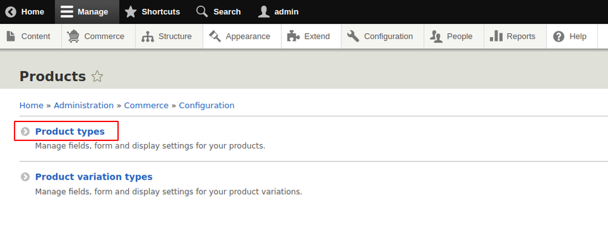
Task: Click the Configuration wrench icon
Action: (x=353, y=36)
